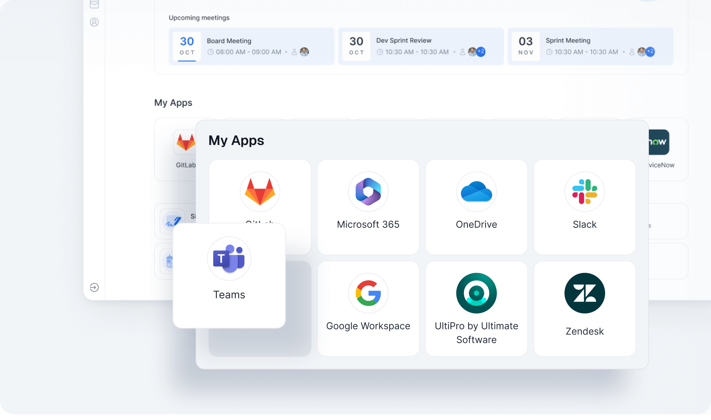Screen dimensions: 711x420
Task: Click the mail icon in the left sidebar
Action: point(94,4)
